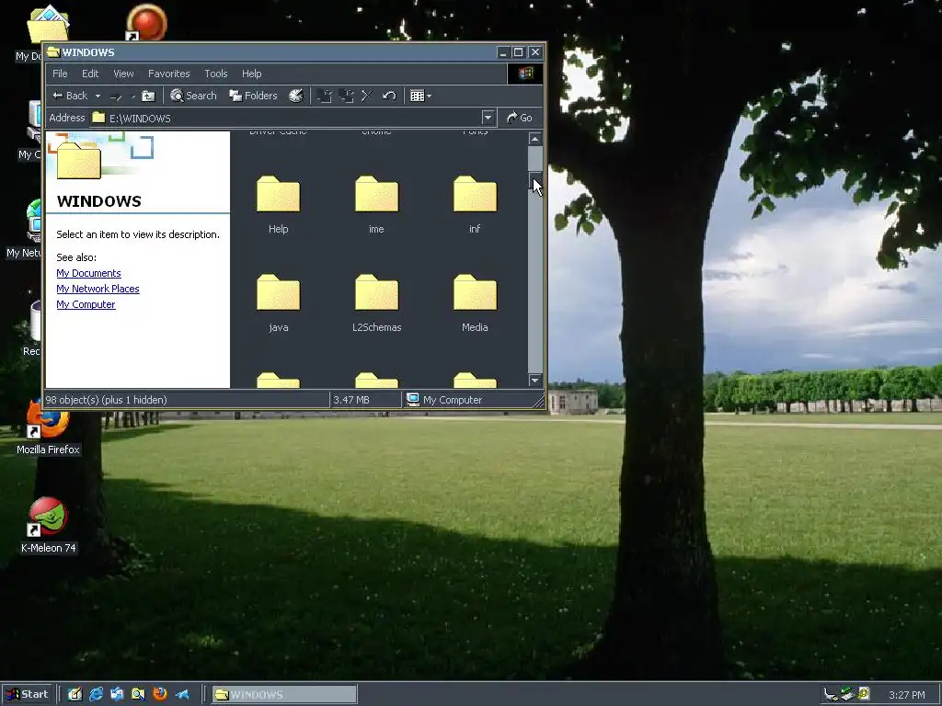Select the Help folder

278,204
